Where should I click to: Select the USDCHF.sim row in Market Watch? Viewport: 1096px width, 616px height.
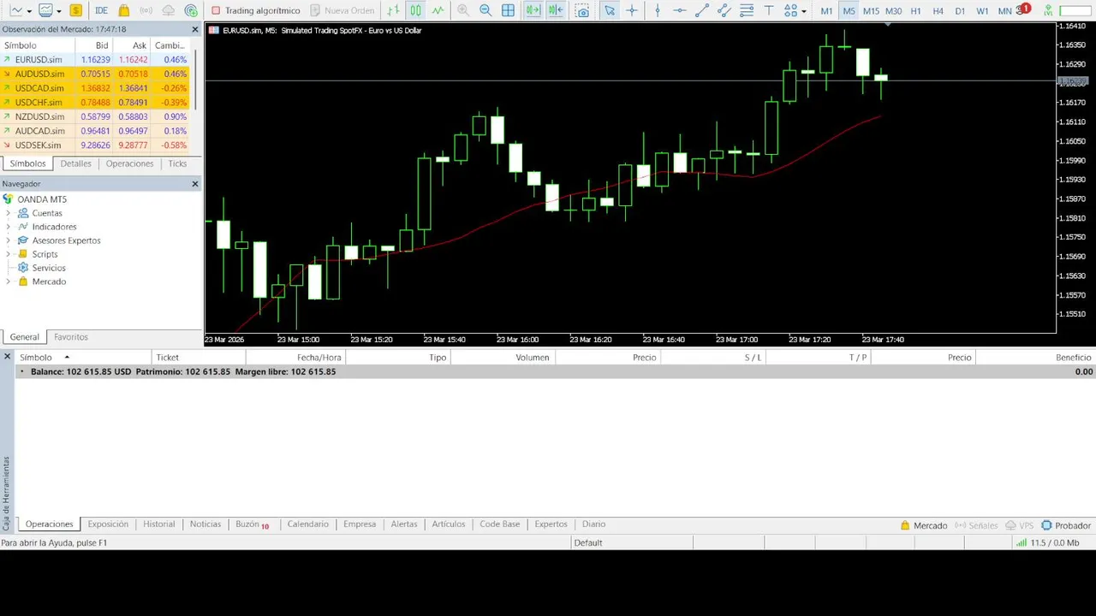point(96,103)
